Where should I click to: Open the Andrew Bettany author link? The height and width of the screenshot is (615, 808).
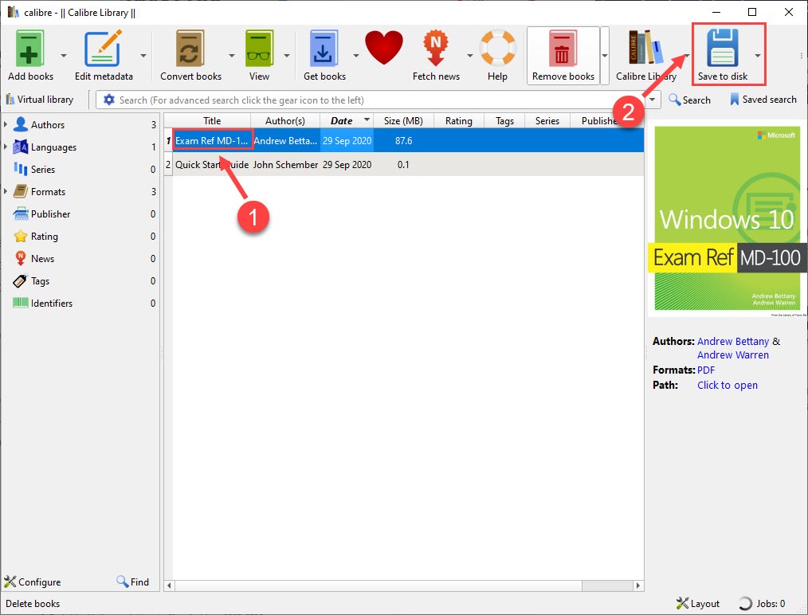(x=733, y=342)
